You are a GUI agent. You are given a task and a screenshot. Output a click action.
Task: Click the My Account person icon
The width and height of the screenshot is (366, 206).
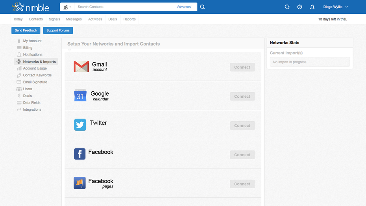19,41
